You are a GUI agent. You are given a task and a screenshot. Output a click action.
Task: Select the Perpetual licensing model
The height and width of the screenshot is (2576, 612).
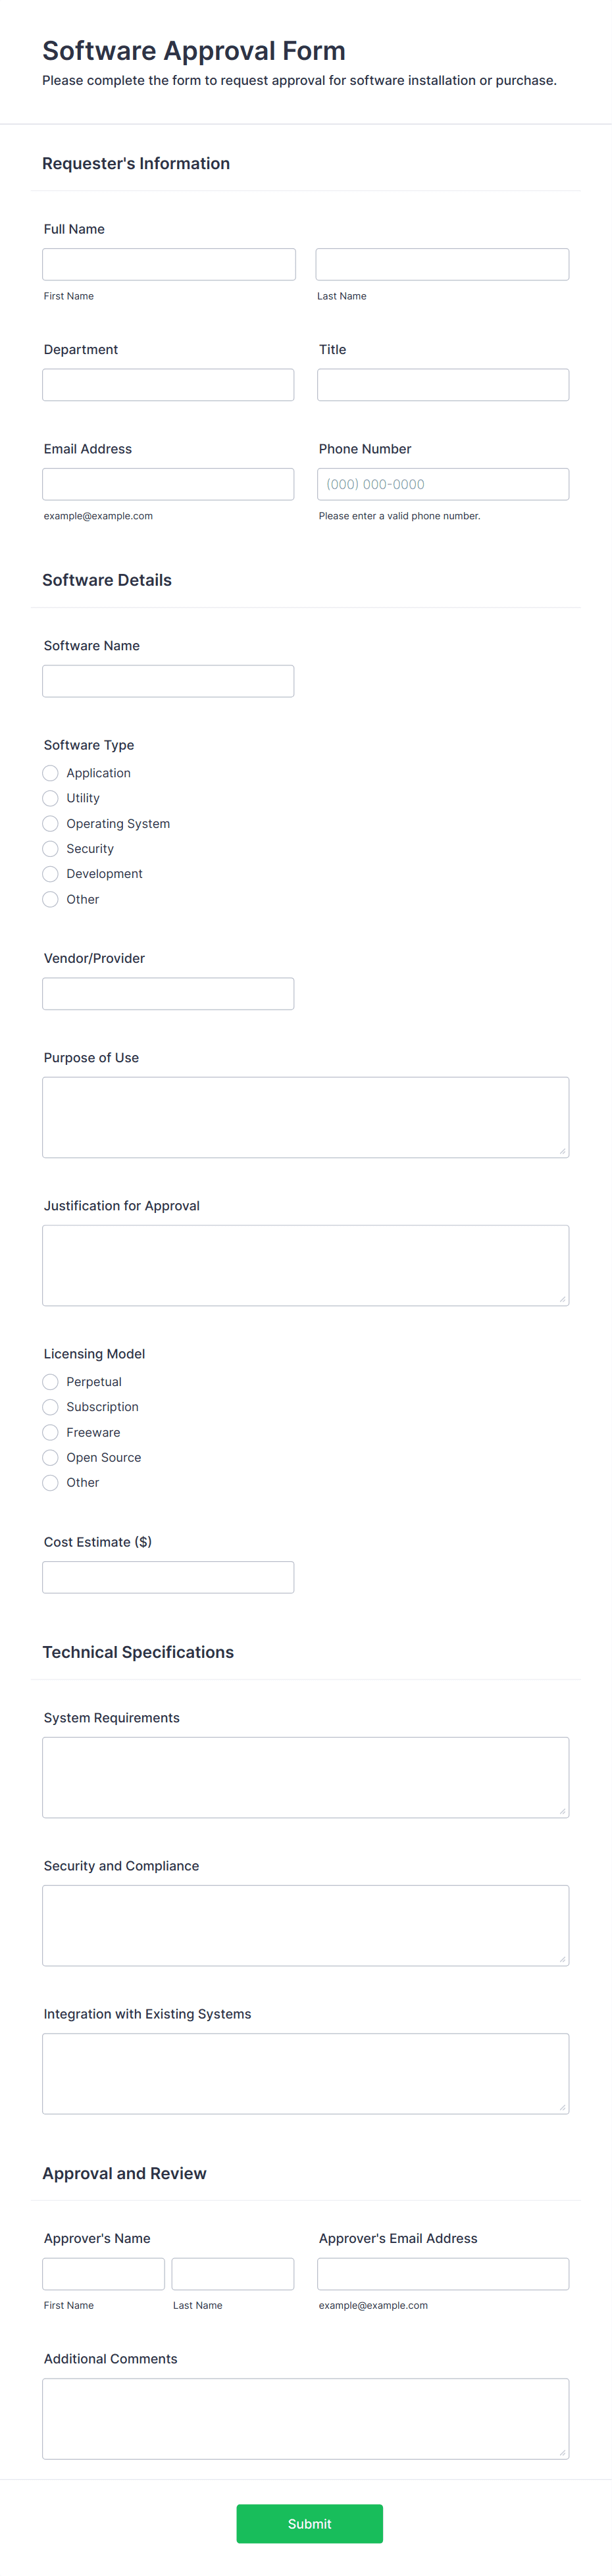pos(50,1381)
